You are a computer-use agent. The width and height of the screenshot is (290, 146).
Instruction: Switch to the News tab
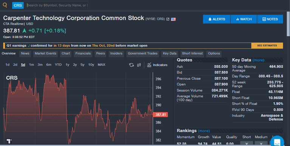25,53
